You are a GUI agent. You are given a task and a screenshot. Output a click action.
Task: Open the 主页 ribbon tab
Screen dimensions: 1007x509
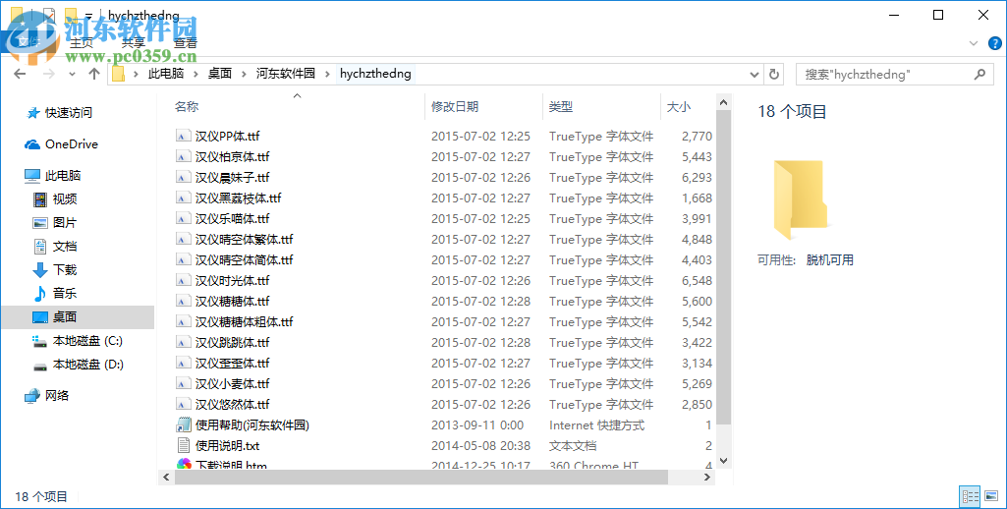pos(82,43)
